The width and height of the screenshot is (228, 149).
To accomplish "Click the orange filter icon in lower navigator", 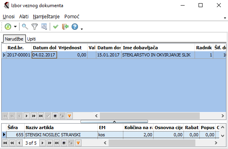I will coord(78,143).
